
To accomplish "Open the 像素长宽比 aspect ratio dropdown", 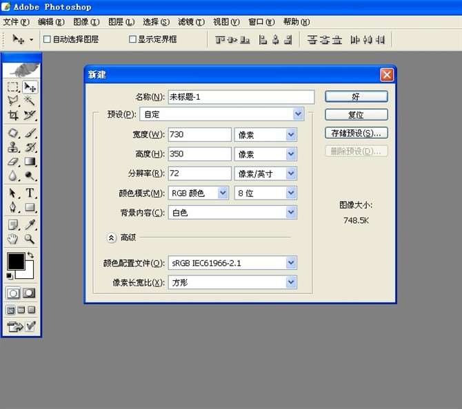I will 291,282.
